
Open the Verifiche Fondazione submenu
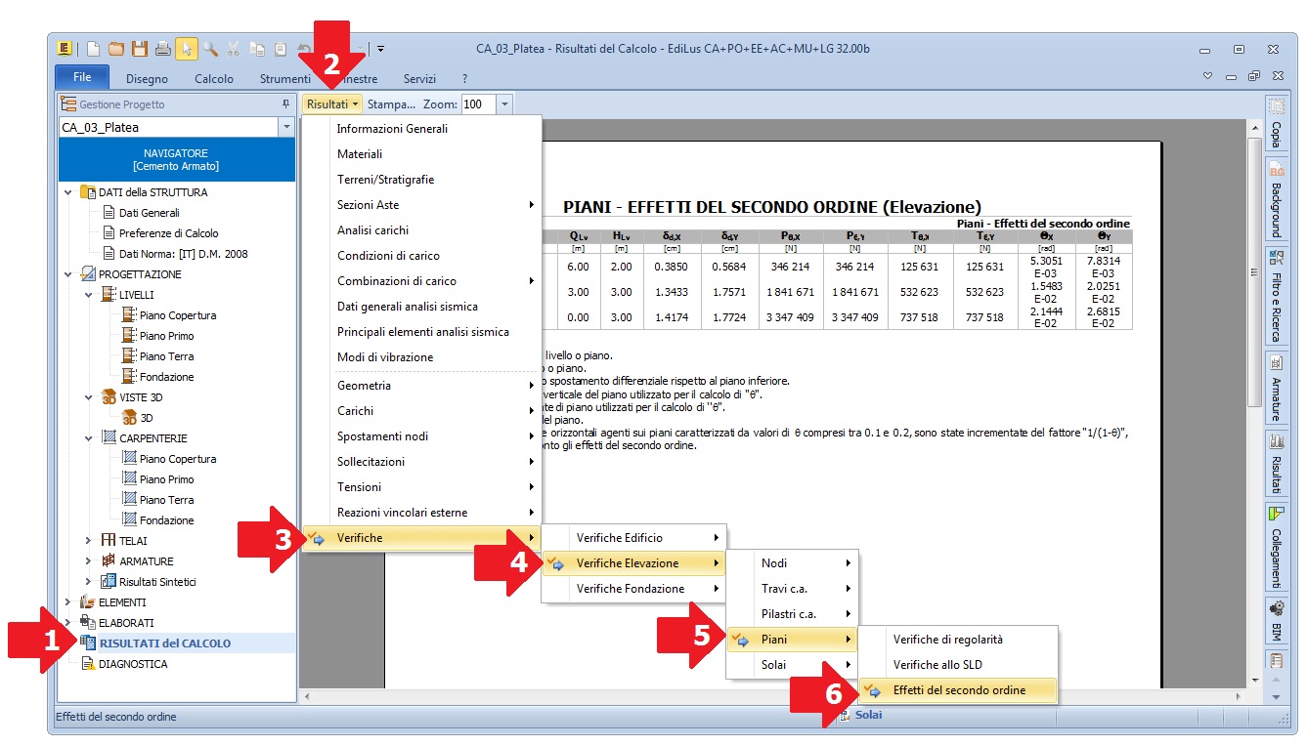634,589
